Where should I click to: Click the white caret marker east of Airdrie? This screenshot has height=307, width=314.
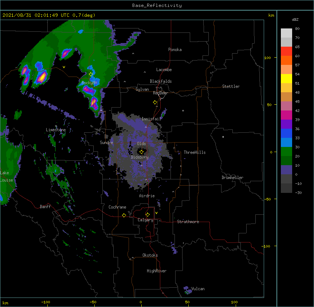[x=173, y=192]
